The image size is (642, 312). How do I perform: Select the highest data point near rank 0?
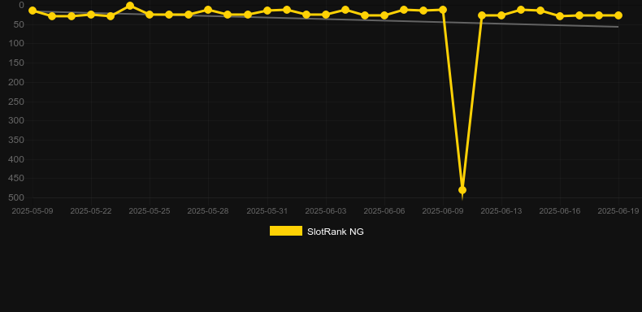pyautogui.click(x=130, y=6)
